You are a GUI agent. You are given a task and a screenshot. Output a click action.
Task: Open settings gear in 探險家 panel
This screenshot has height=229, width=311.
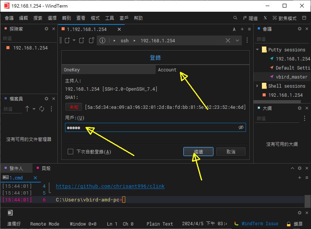point(46,29)
